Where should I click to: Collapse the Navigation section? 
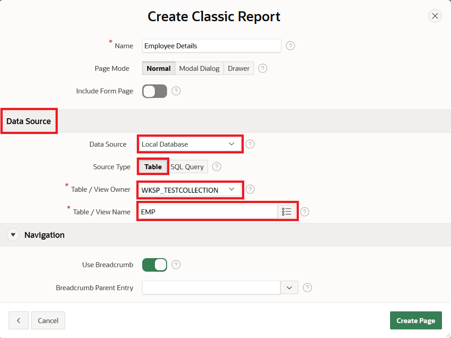tap(13, 235)
